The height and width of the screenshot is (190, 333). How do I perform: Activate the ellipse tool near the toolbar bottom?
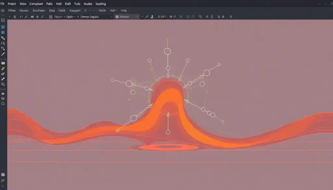click(3, 104)
